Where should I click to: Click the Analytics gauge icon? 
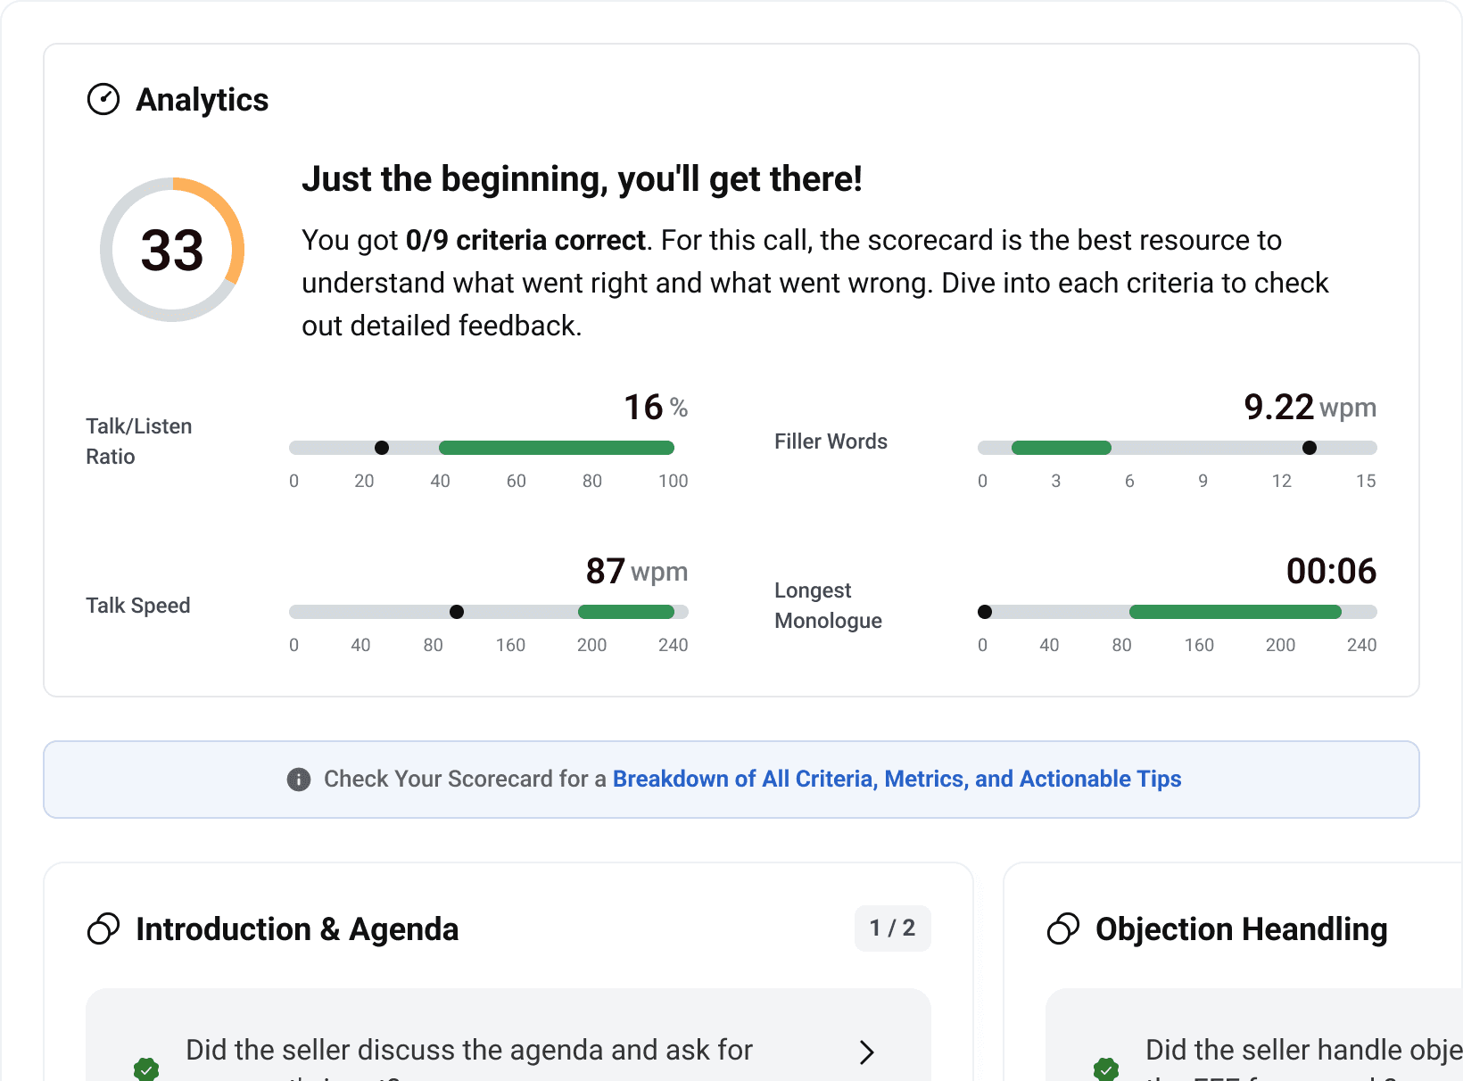(103, 99)
